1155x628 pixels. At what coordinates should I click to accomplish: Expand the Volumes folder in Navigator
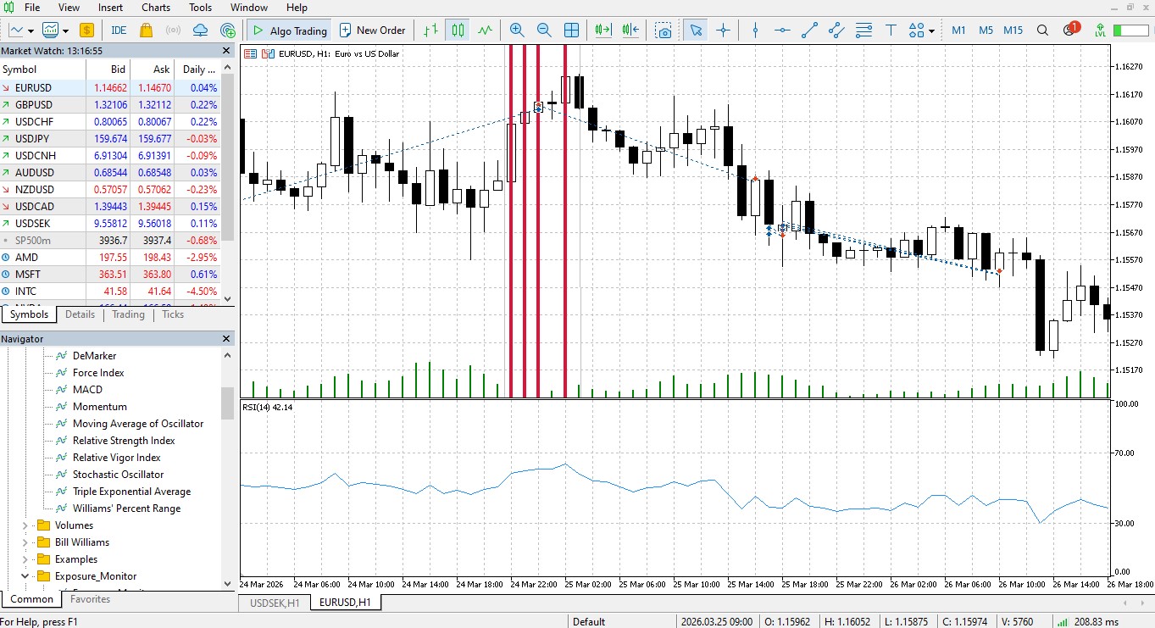[x=24, y=525]
